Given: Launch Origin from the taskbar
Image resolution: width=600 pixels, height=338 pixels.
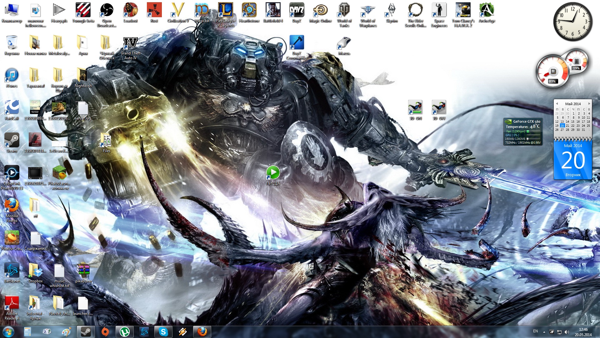Looking at the screenshot, I should coord(105,332).
